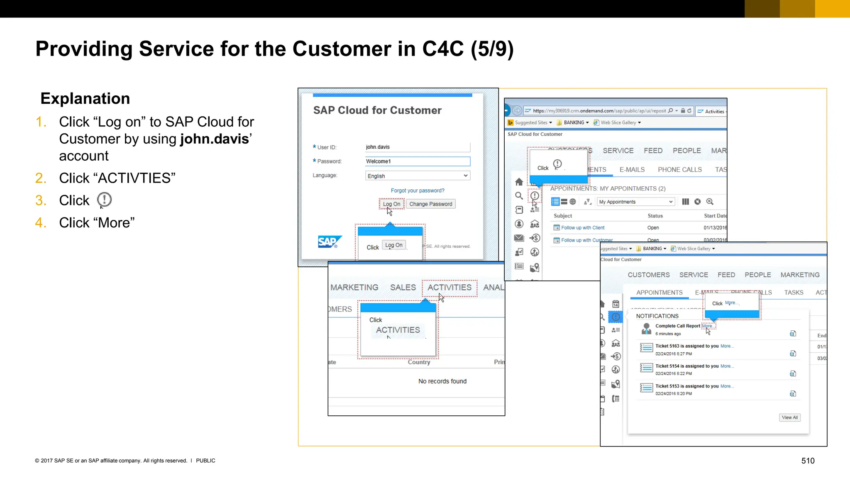Click the sort icon beside My Appointments

click(587, 202)
